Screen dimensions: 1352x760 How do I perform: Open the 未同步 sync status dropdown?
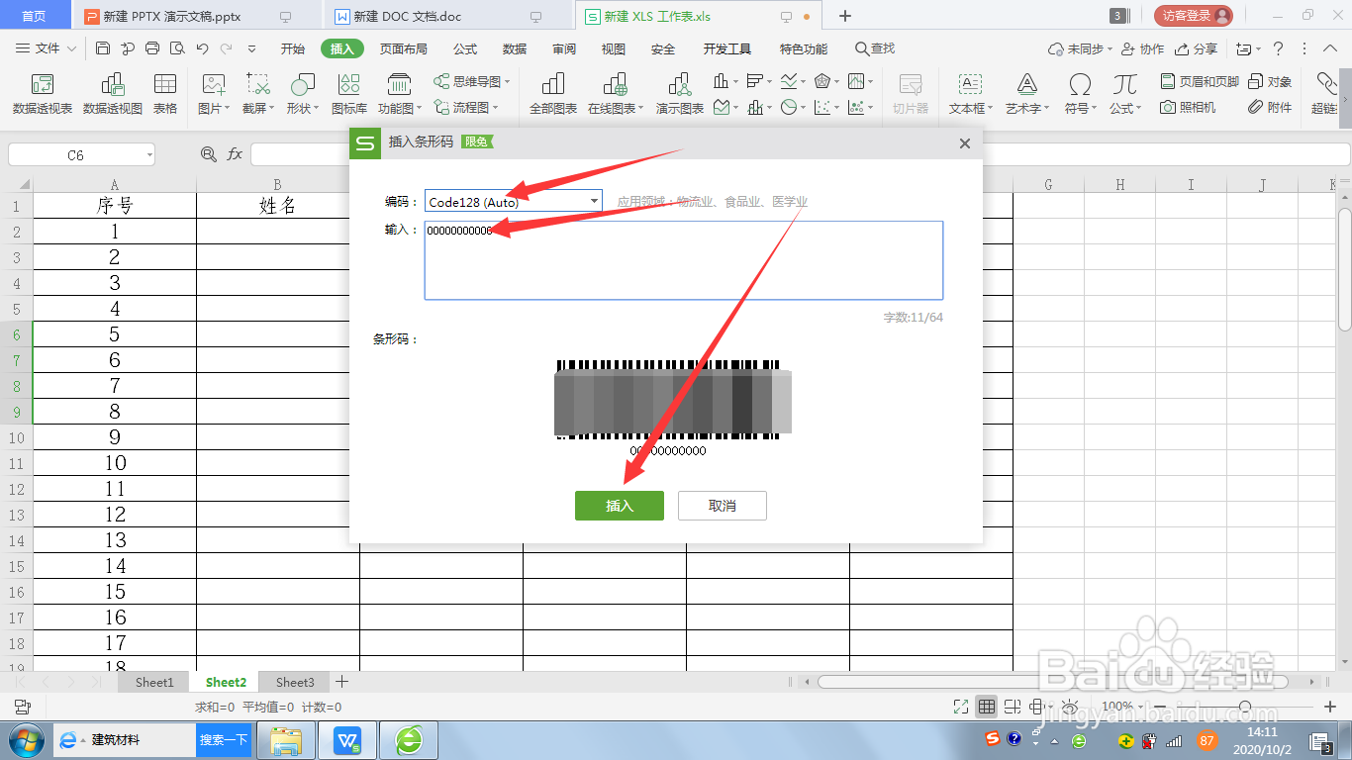point(1080,48)
